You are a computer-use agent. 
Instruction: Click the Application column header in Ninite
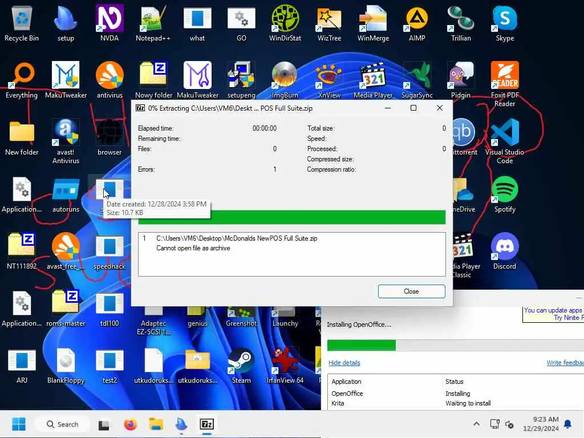[346, 382]
